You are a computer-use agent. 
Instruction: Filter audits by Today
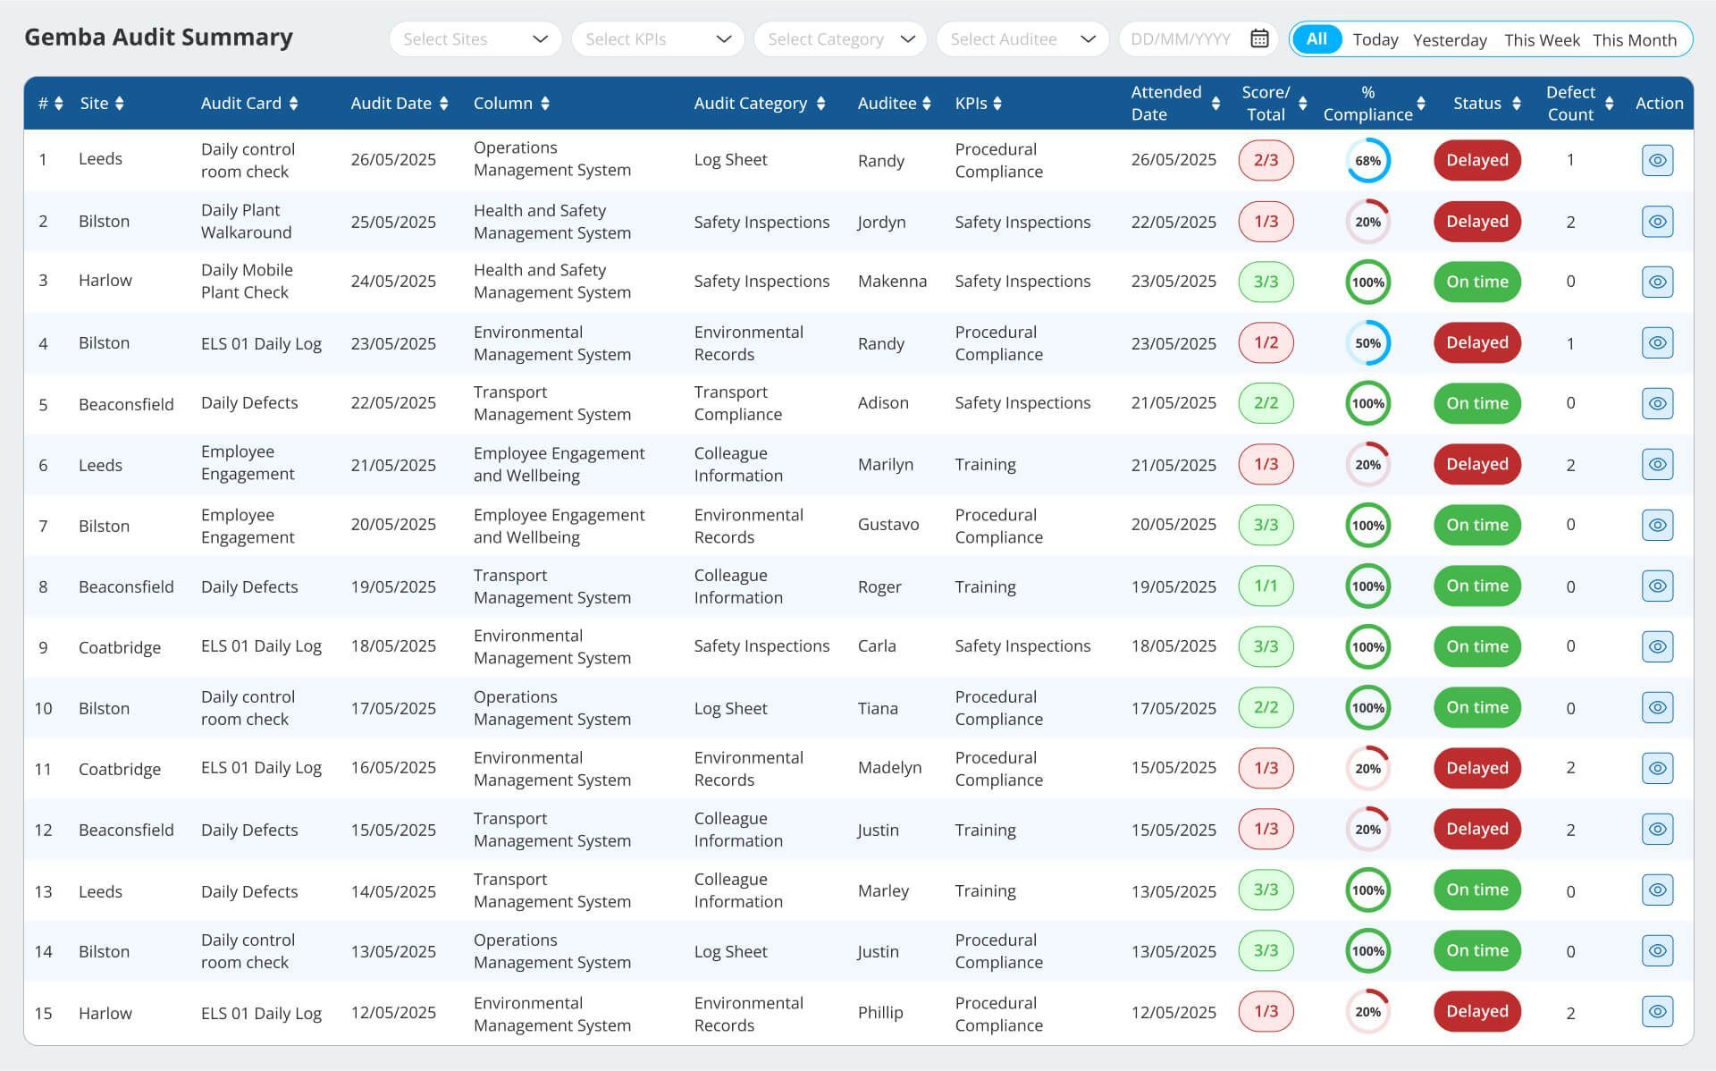tap(1375, 39)
